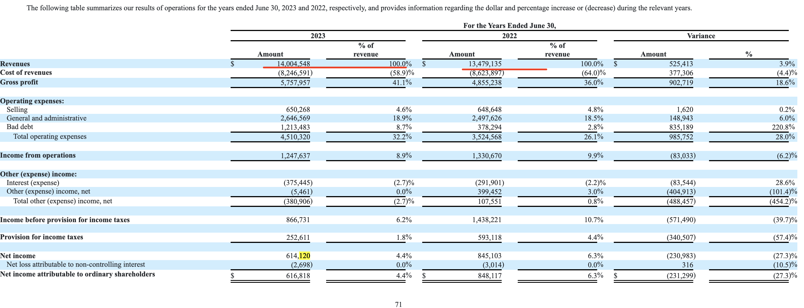The image size is (804, 308).
Task: Click the 2023 Total operating expenses amount 4,510,320
Action: (x=295, y=137)
